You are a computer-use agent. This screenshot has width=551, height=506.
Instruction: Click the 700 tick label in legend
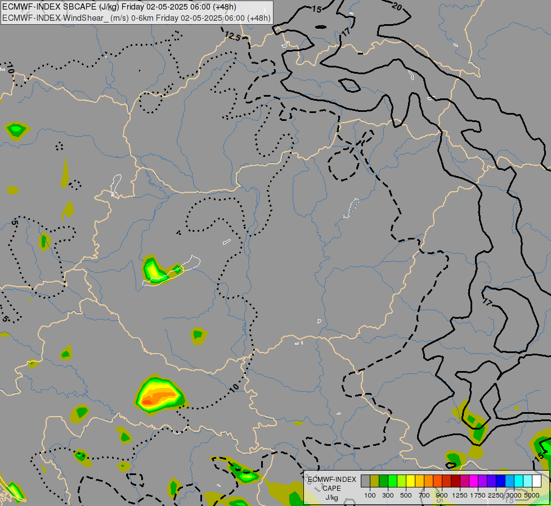424,495
